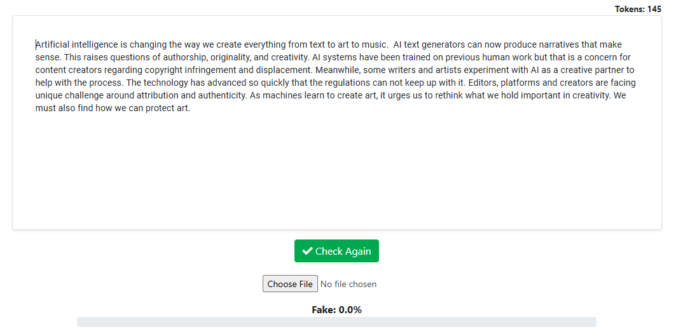Click the checkmark icon on Check Again
Viewport: 676px width, 336px height.
click(x=307, y=251)
